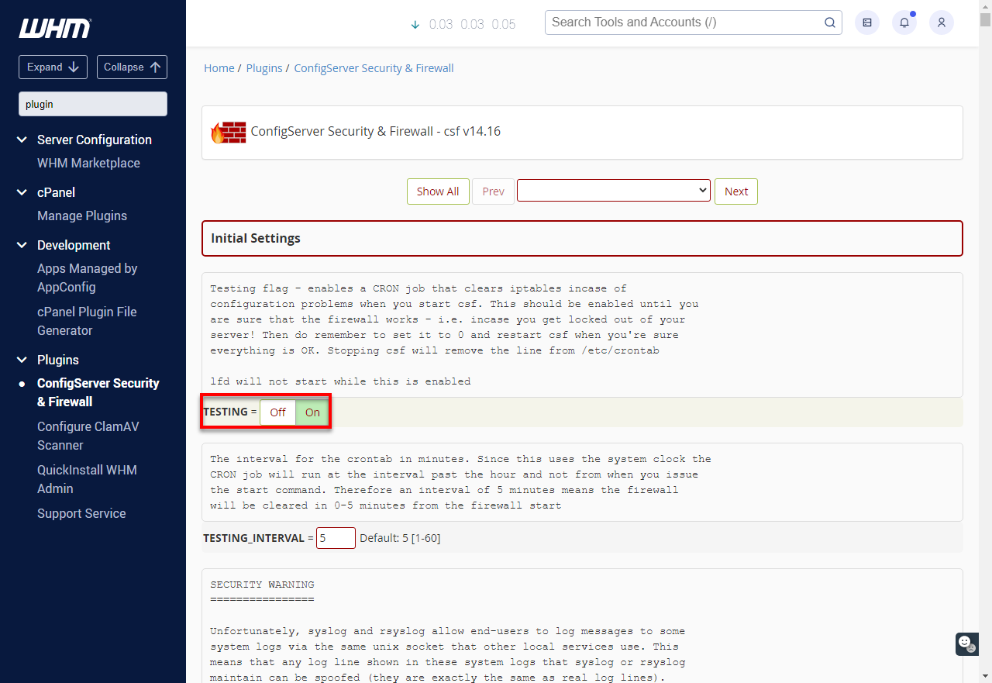This screenshot has height=683, width=992.
Task: Keep TESTING set to On
Action: point(312,412)
